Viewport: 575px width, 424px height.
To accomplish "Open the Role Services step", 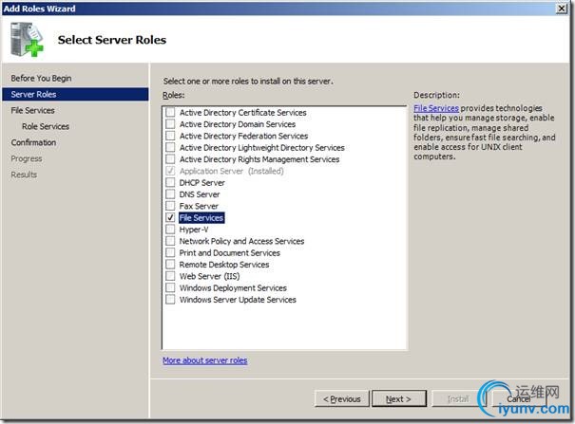I will point(46,126).
